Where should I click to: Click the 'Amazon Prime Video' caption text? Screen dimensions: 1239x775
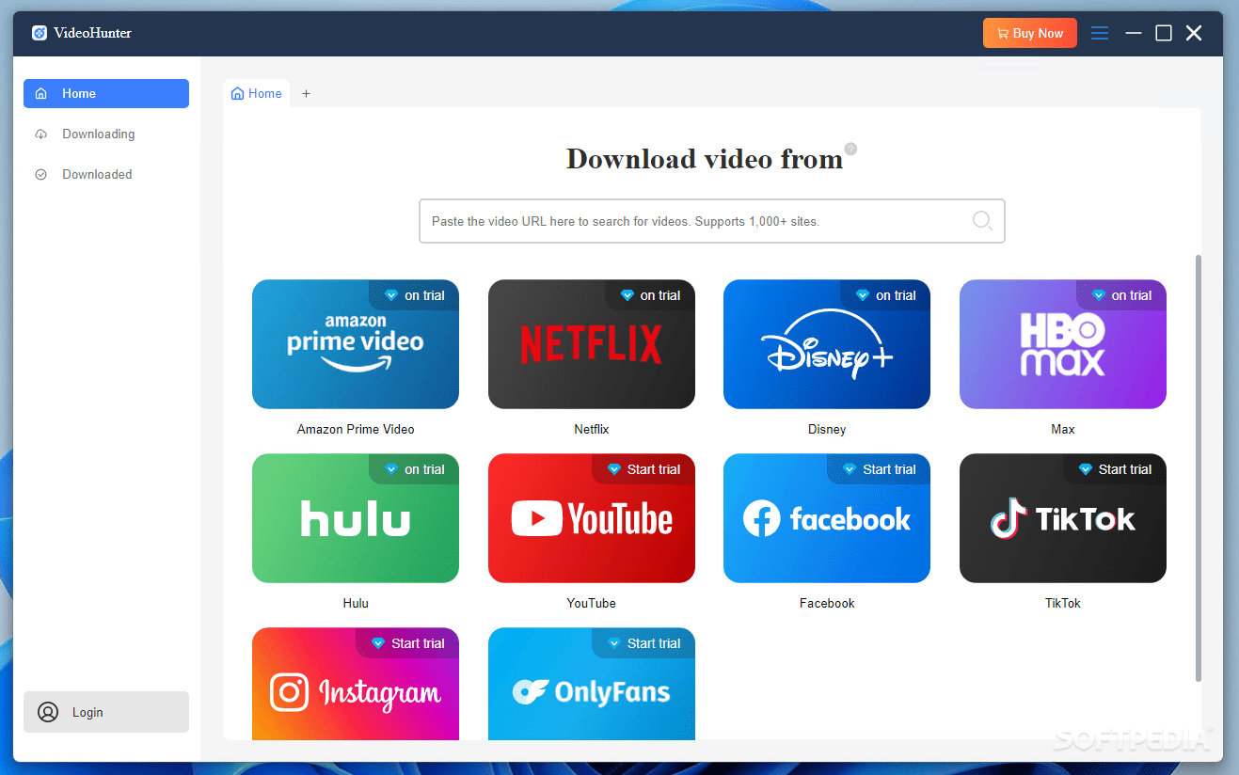(356, 429)
